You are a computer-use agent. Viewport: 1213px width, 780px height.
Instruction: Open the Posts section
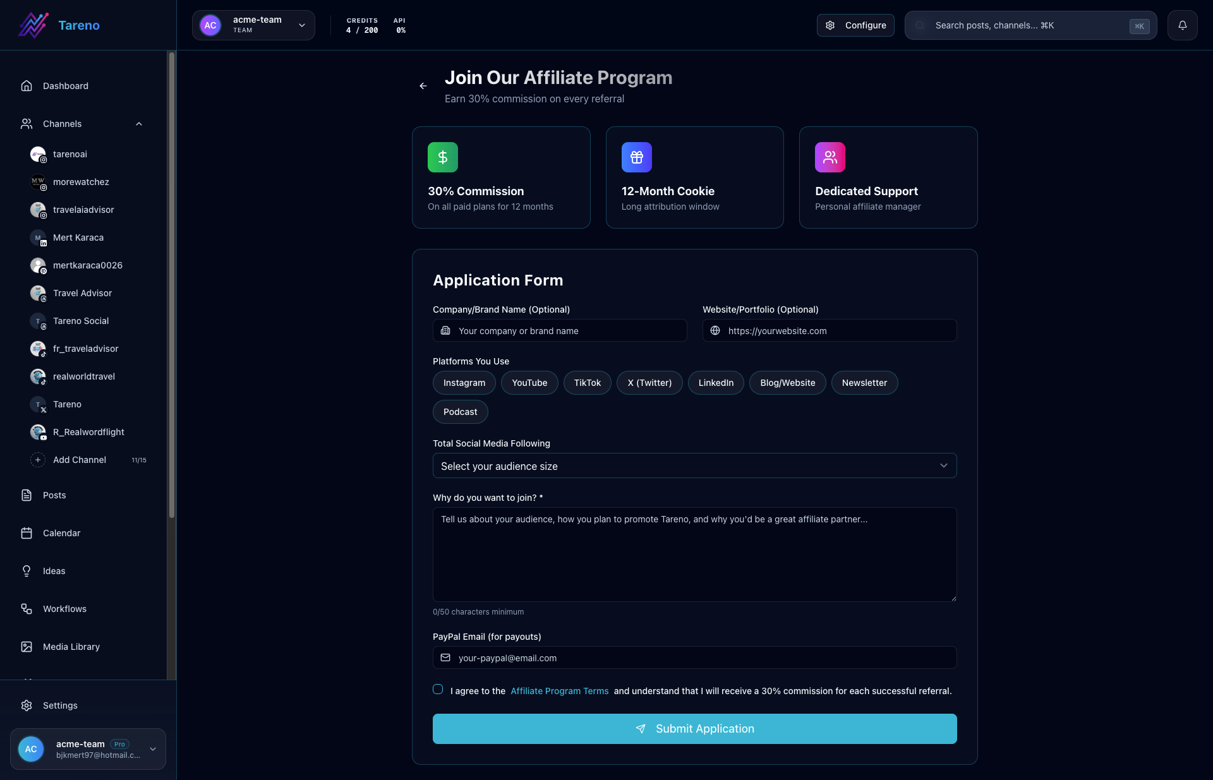[x=54, y=495]
